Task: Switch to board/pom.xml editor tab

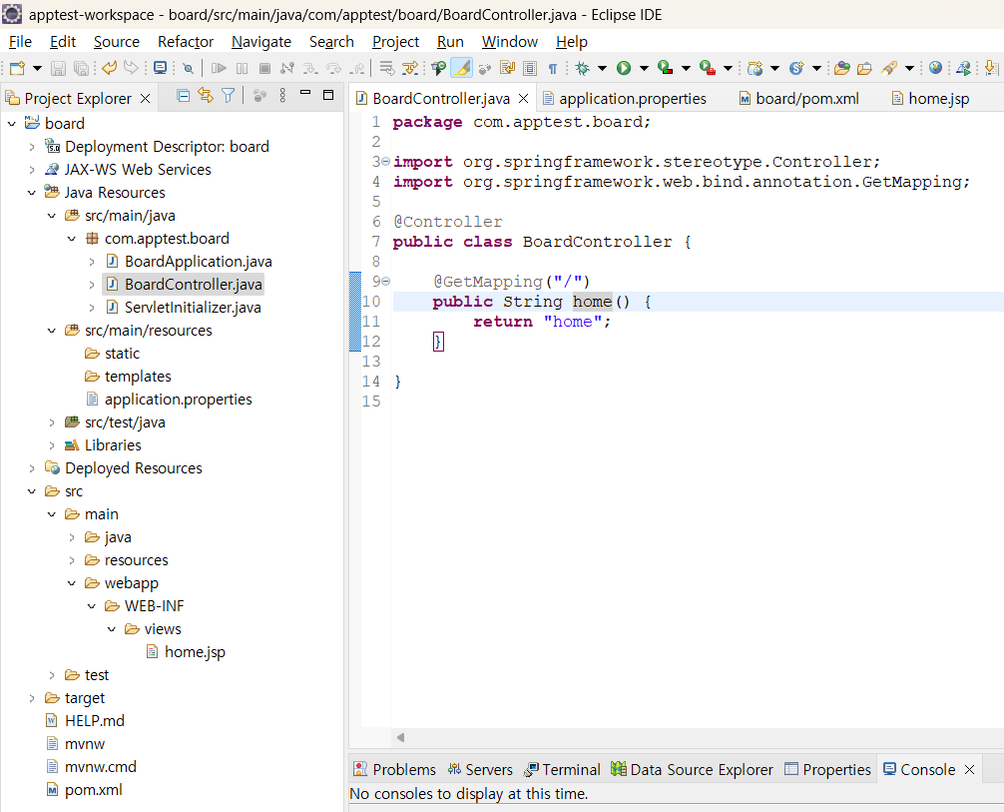Action: (x=799, y=99)
